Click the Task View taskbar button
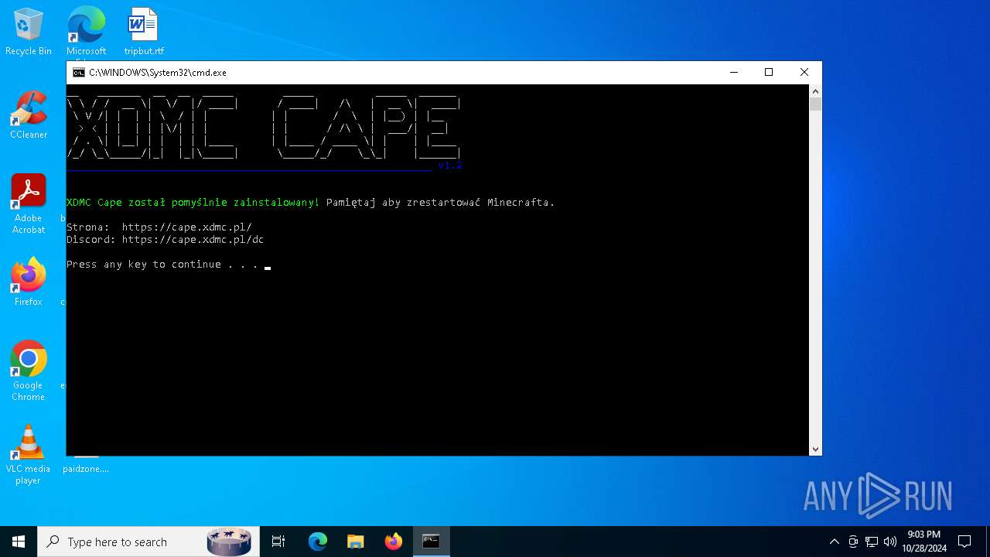Viewport: 990px width, 557px height. [x=278, y=542]
